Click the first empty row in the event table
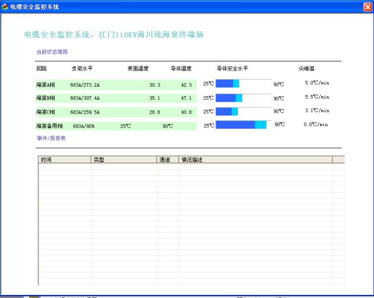The width and height of the screenshot is (374, 298). [x=190, y=167]
